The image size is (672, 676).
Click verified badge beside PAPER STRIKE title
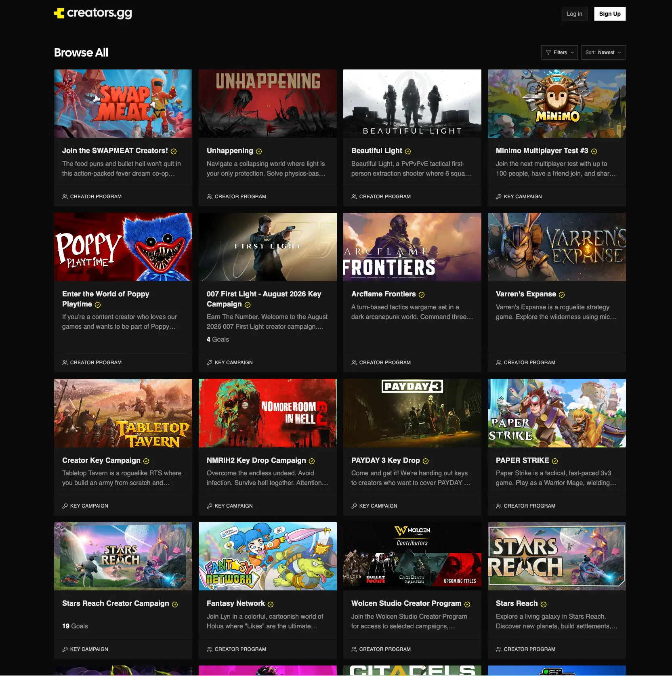point(555,461)
